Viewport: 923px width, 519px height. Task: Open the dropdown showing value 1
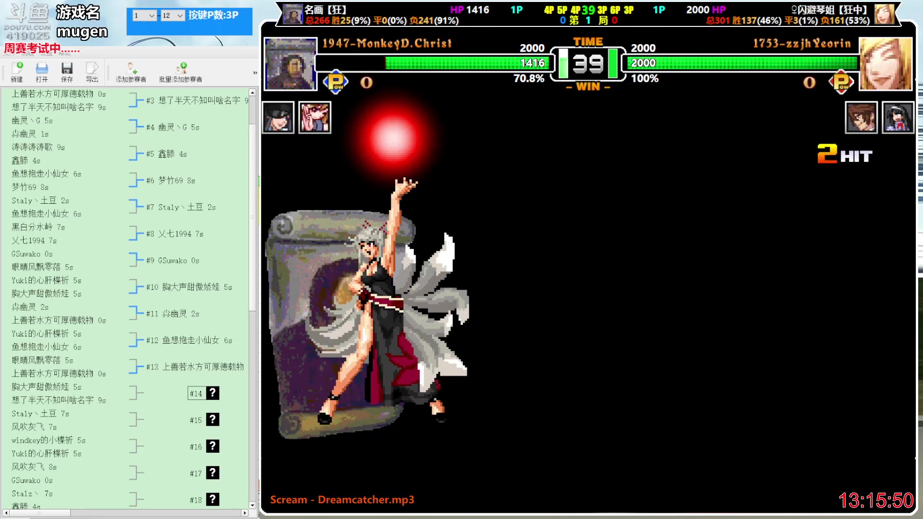145,15
